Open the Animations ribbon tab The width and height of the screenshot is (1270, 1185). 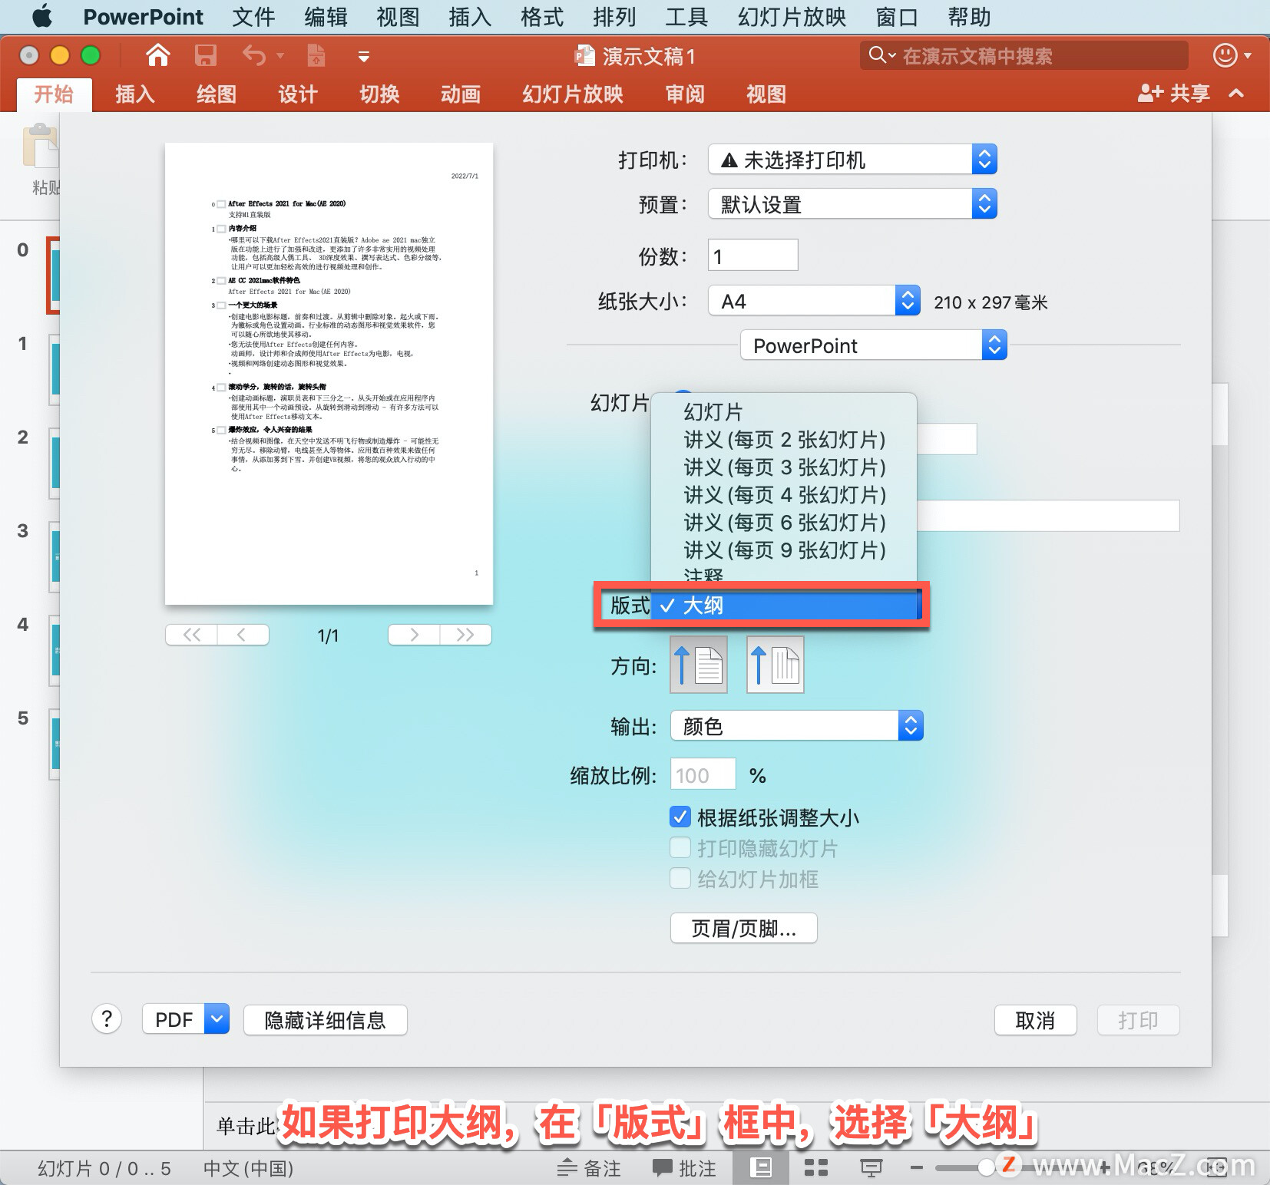click(461, 94)
